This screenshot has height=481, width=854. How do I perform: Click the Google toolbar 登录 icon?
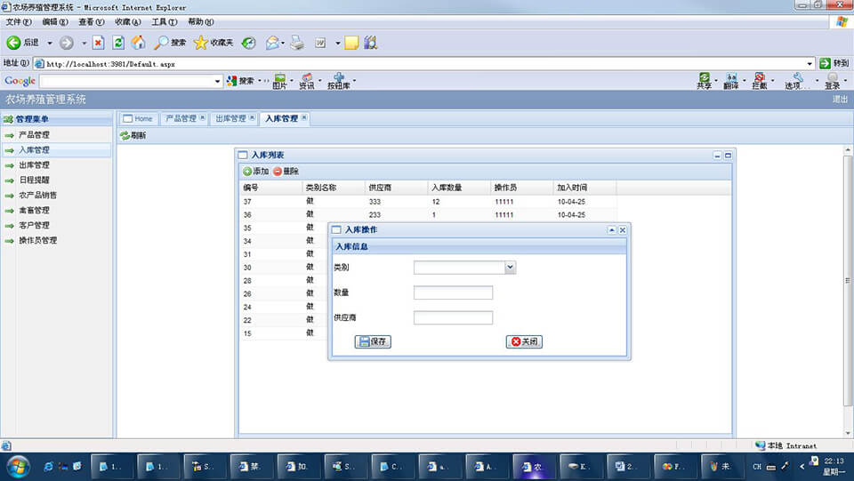833,81
